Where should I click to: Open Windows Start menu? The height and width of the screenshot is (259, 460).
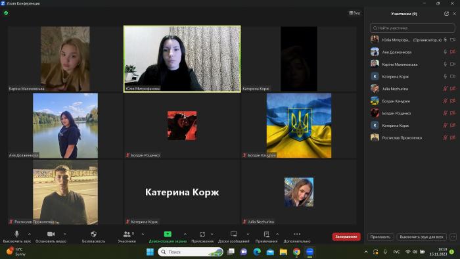pos(150,252)
